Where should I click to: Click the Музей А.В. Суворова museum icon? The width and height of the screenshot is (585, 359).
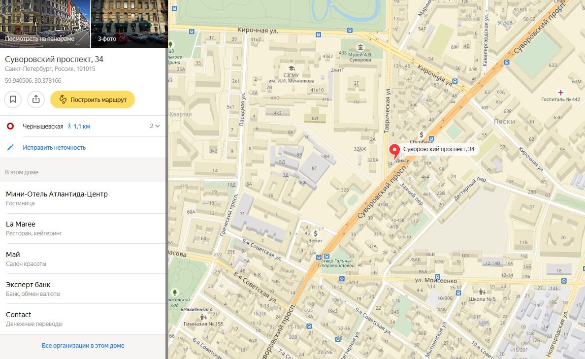(360, 47)
